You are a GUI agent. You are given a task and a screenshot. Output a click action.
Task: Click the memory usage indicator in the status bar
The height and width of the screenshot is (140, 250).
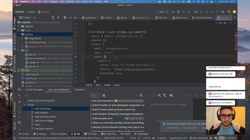tap(228, 138)
